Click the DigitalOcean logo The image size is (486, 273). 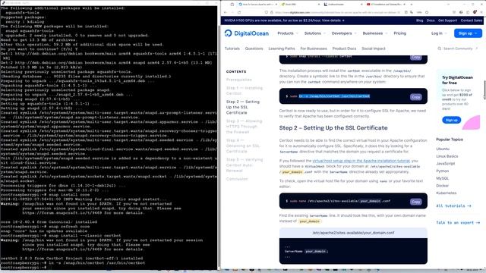pyautogui.click(x=247, y=33)
